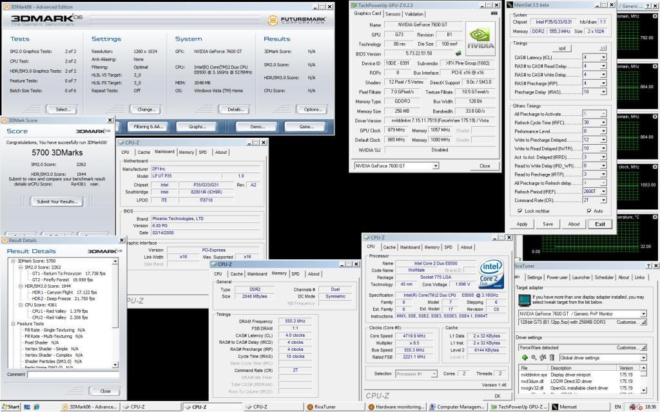The width and height of the screenshot is (660, 412).
Task: Open the Cache tab in the CPU-Z processor window
Action: pos(389,247)
